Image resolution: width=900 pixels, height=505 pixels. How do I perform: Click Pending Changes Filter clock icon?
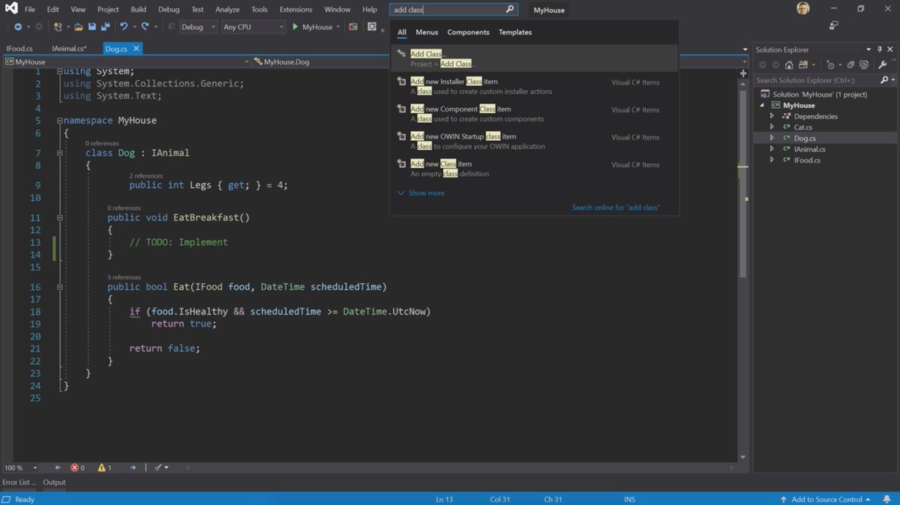coord(830,65)
